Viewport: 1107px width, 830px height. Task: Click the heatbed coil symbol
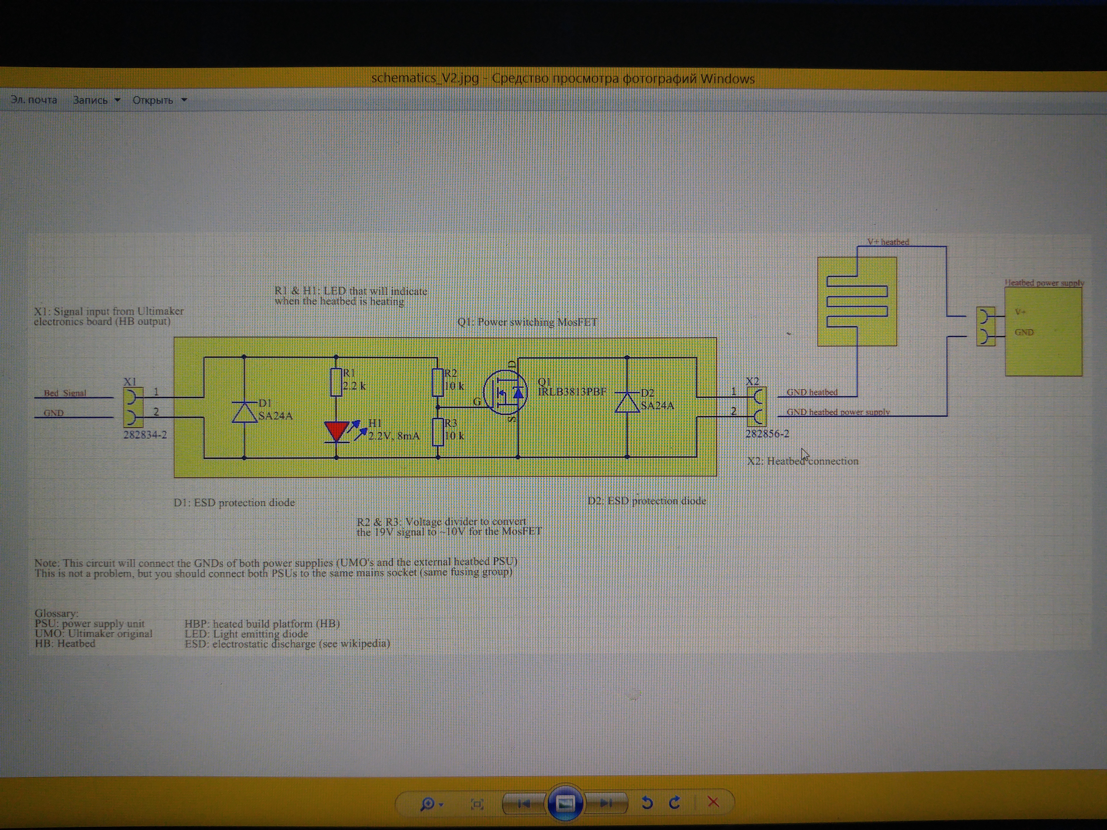pos(857,302)
